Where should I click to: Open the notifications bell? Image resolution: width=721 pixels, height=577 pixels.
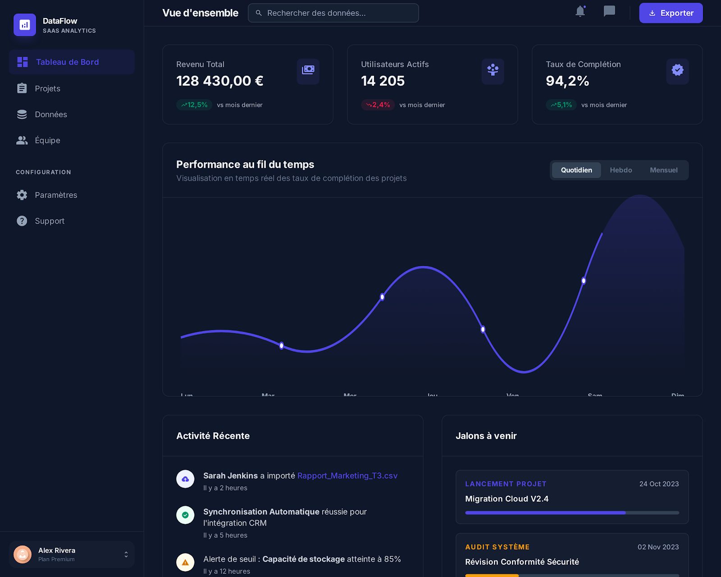pyautogui.click(x=580, y=12)
